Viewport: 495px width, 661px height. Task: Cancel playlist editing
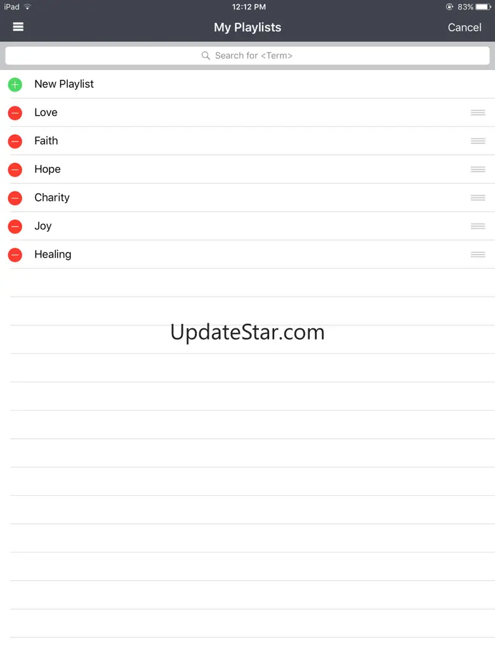pos(465,27)
